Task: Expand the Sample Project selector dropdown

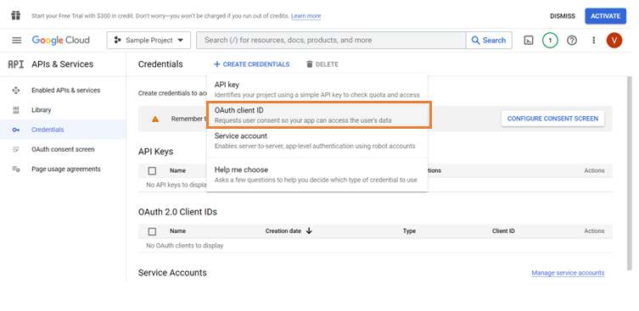Action: pos(149,41)
